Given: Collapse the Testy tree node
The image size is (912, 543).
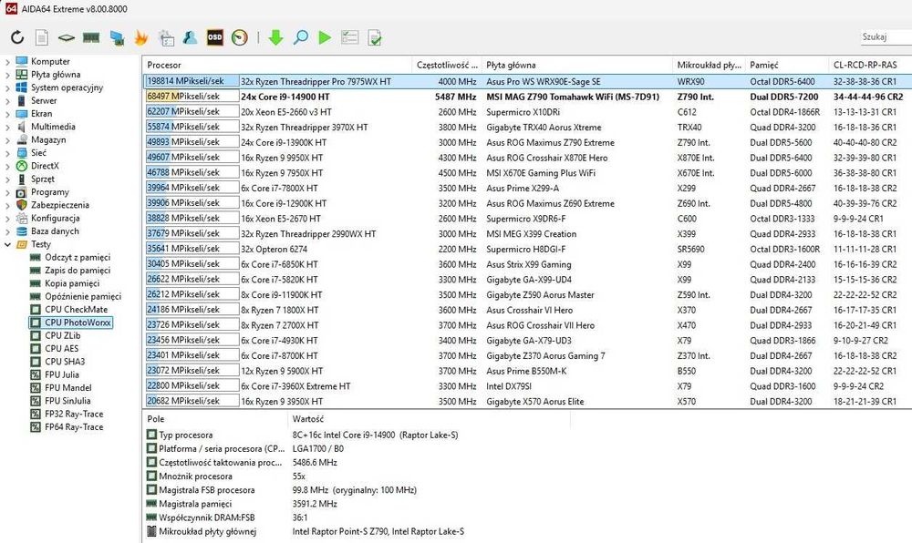Looking at the screenshot, I should tap(7, 244).
